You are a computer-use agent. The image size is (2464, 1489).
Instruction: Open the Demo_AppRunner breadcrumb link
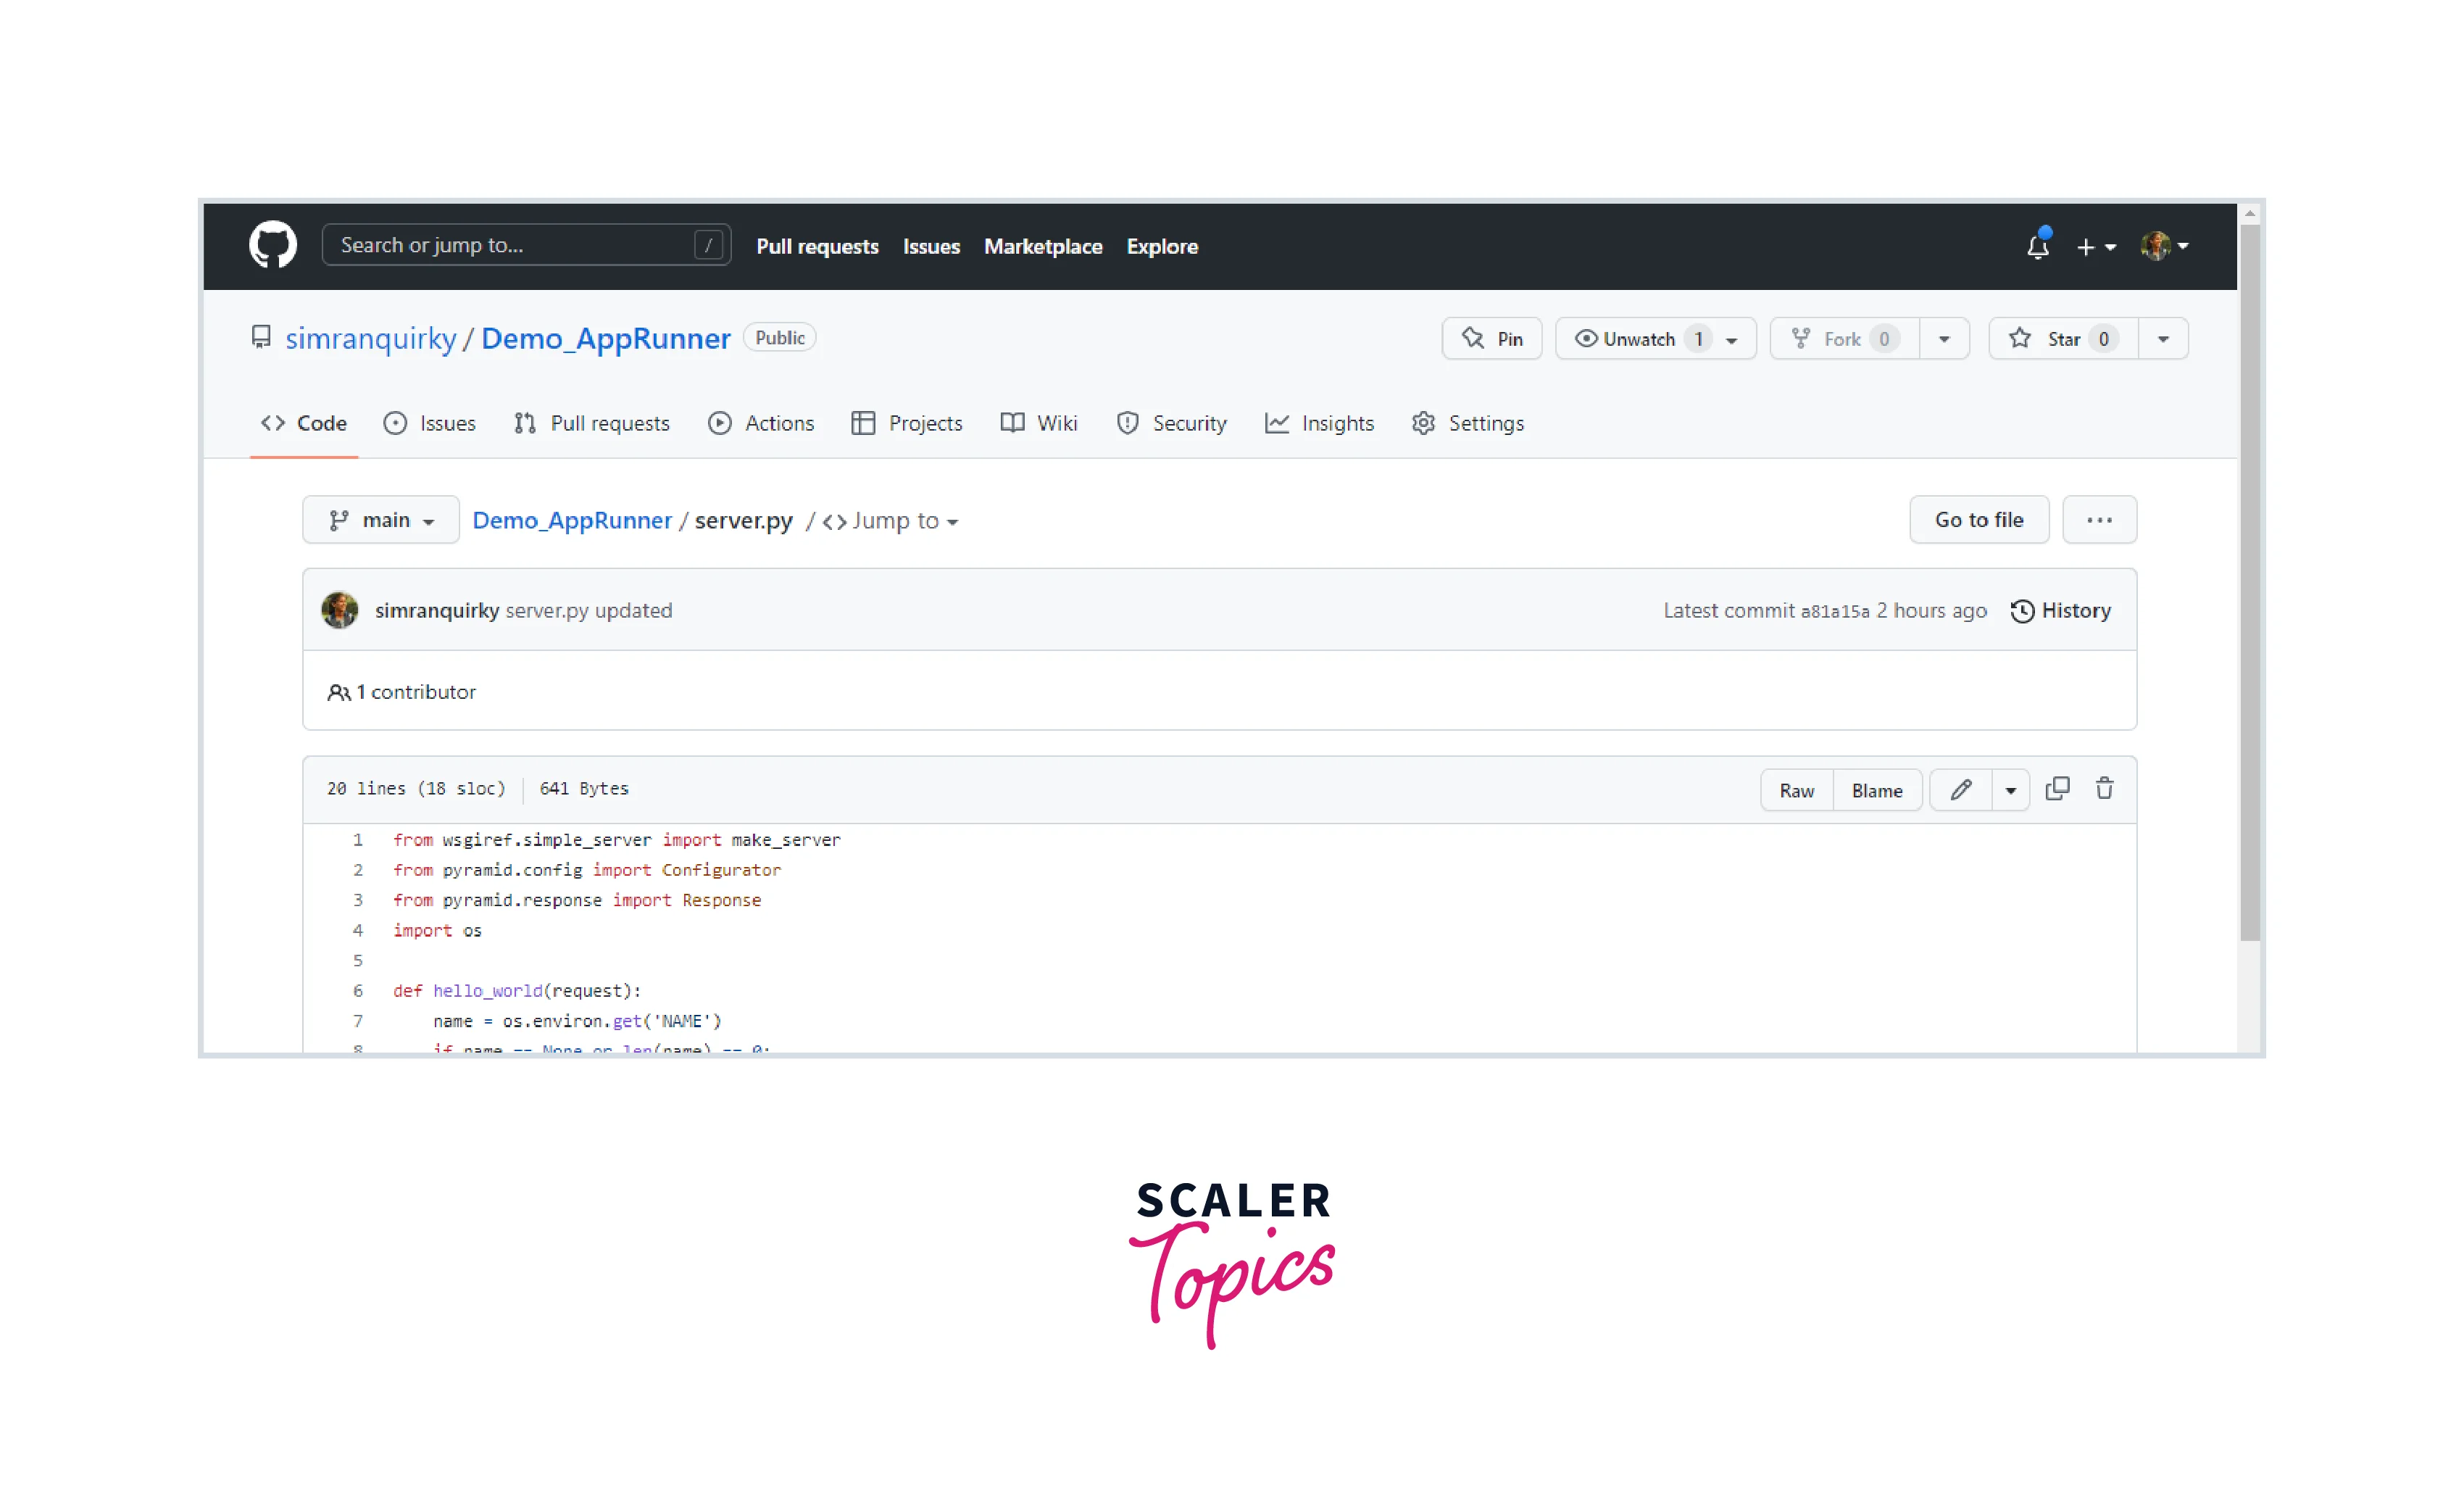pyautogui.click(x=572, y=520)
